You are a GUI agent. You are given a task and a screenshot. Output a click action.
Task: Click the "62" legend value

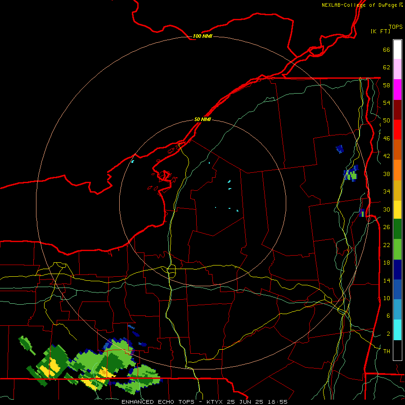387,67
